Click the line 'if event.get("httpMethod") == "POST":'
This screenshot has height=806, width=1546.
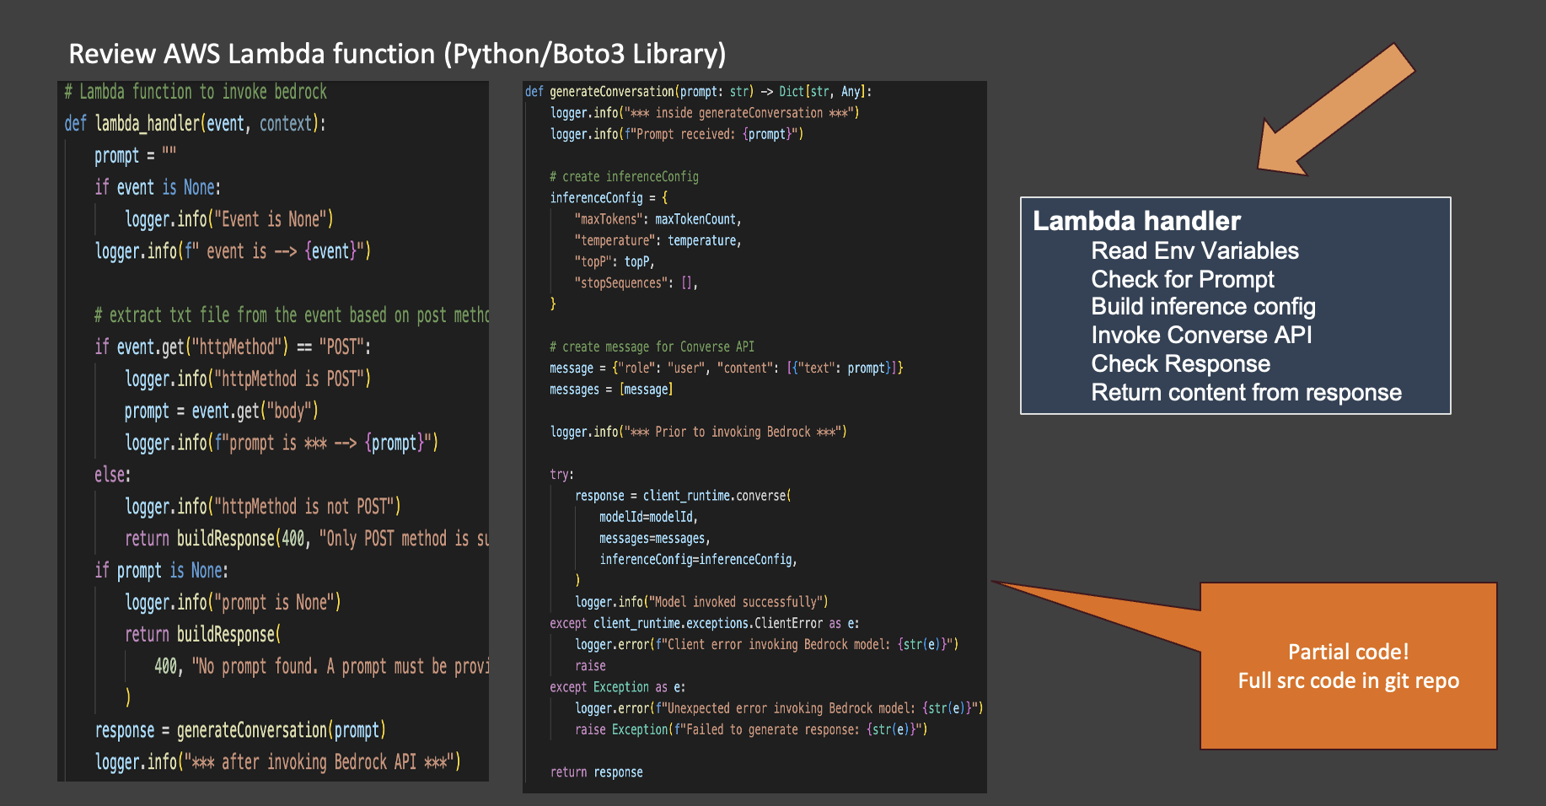pos(233,347)
